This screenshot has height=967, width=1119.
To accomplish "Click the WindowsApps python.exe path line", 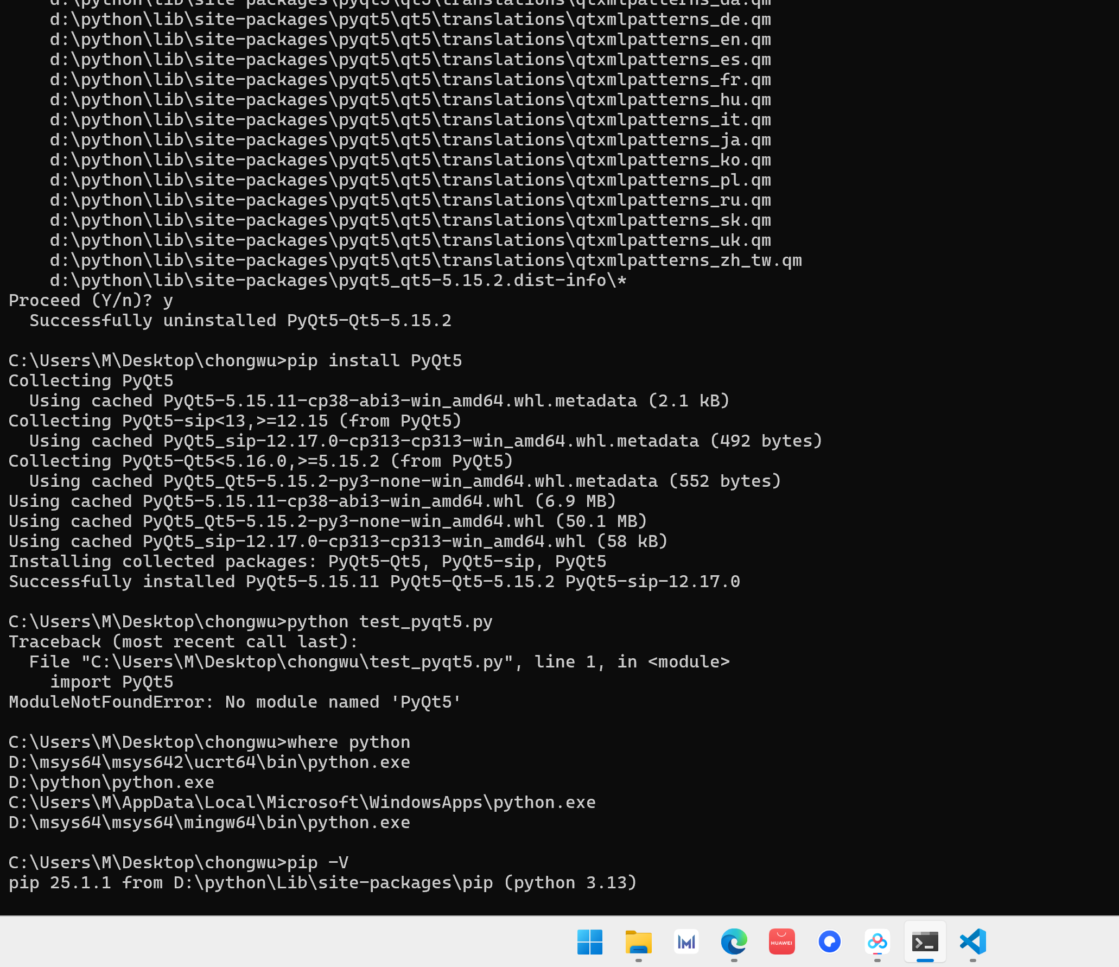I will pos(302,803).
